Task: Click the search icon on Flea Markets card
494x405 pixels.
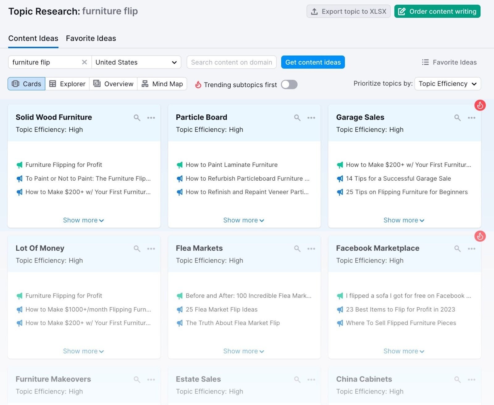Action: coord(297,248)
